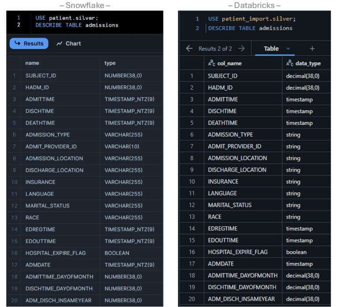Click the 'Results 2 of 2' label

click(x=215, y=49)
